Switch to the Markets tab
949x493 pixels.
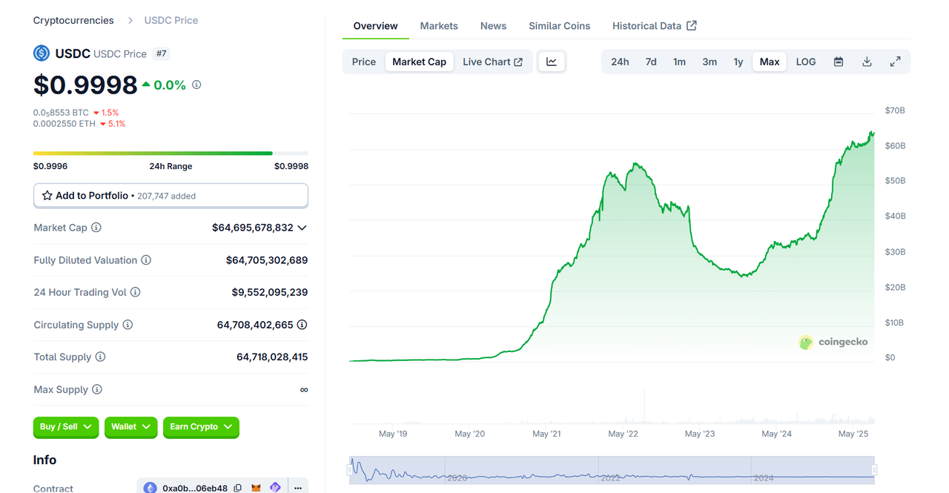[439, 25]
